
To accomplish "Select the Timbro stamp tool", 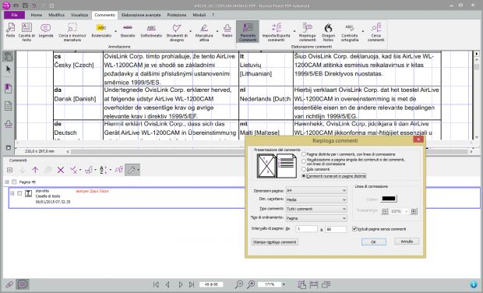I will [227, 30].
